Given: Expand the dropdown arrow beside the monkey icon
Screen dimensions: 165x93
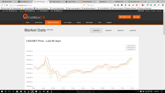Looking at the screenshot, I should (139, 5).
